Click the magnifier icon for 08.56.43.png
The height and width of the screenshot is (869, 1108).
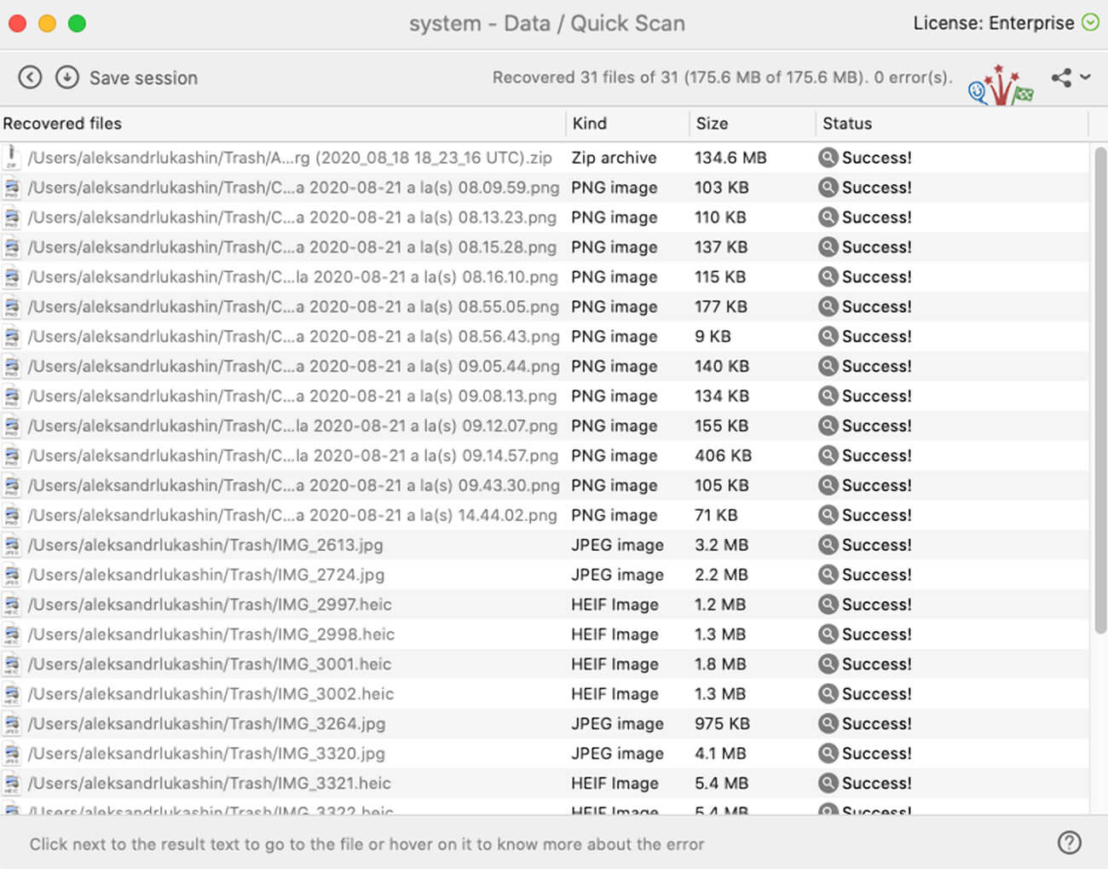coord(828,336)
